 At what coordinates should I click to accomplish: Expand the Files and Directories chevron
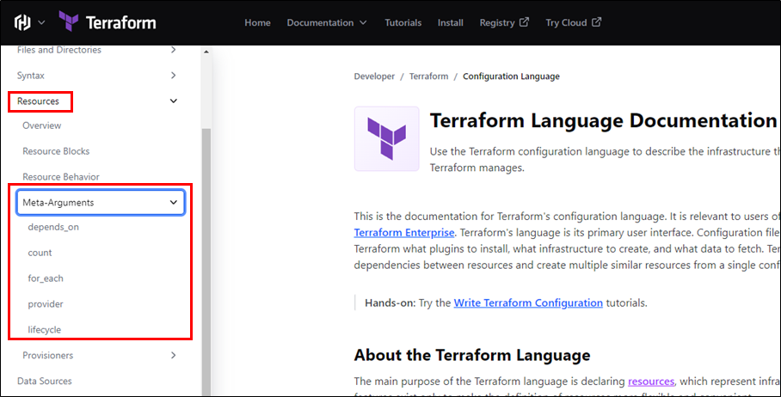click(174, 50)
